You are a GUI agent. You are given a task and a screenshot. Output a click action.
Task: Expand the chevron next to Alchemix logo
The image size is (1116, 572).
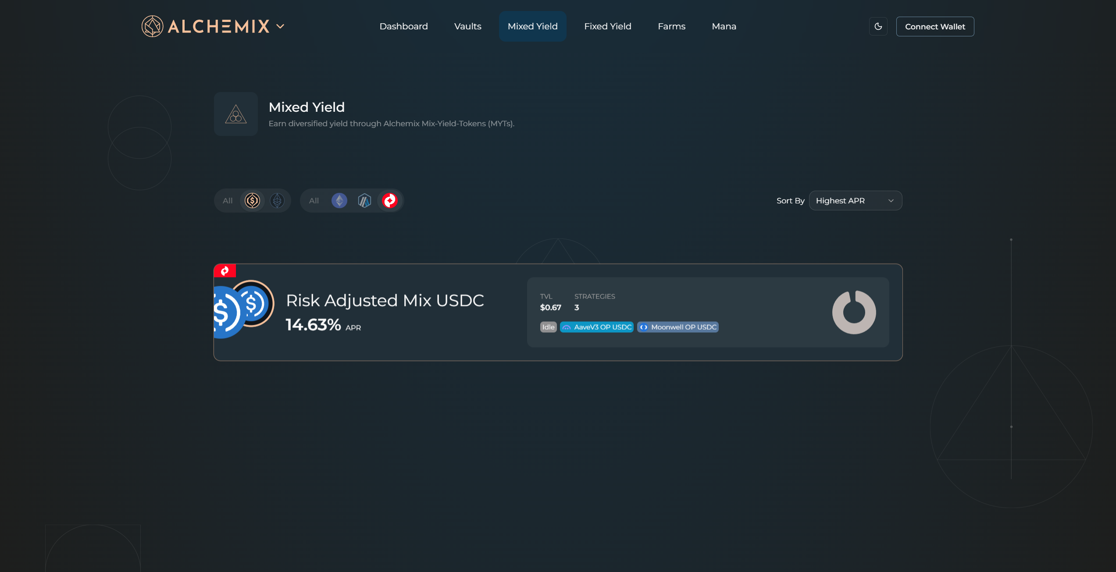[280, 26]
